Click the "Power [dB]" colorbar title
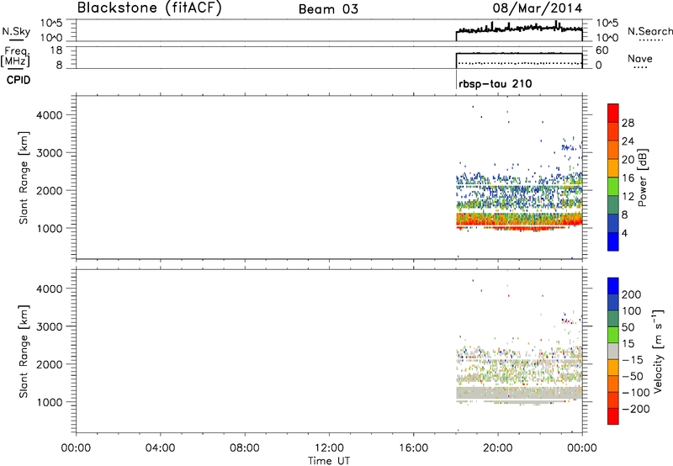The height and width of the screenshot is (466, 673). [643, 177]
